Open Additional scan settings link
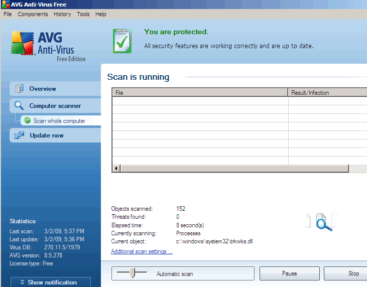Screen dimensions: 367x287 [142, 251]
